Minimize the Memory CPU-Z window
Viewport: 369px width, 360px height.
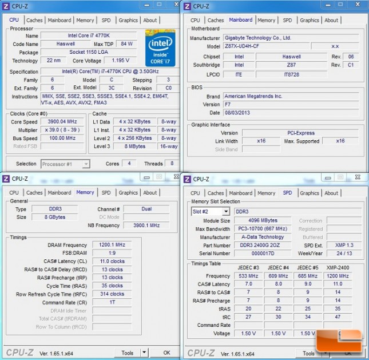tap(147, 177)
